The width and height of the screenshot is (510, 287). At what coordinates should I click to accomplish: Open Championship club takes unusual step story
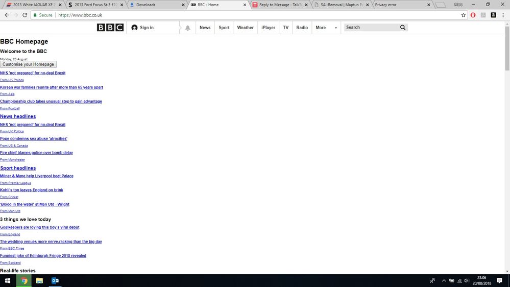pos(51,101)
